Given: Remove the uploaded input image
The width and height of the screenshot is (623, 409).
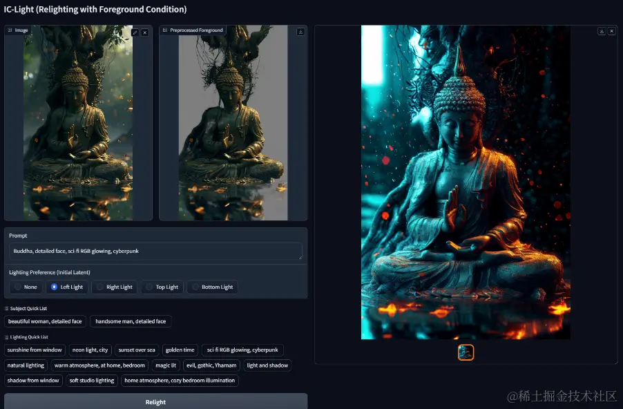Looking at the screenshot, I should (x=145, y=32).
